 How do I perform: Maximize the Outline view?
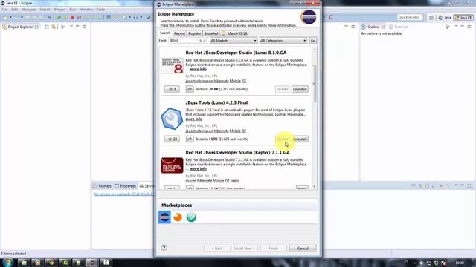469,27
